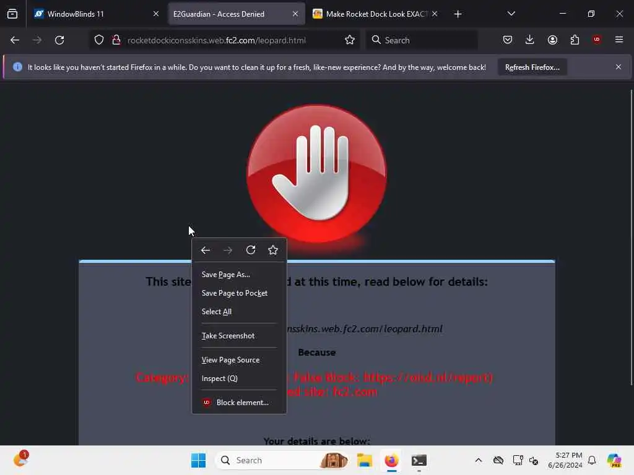This screenshot has width=634, height=475.
Task: Click the Refresh Firefox... button
Action: tap(532, 67)
